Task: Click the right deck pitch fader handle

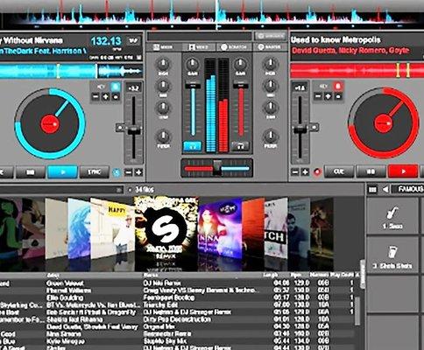Action: (300, 129)
